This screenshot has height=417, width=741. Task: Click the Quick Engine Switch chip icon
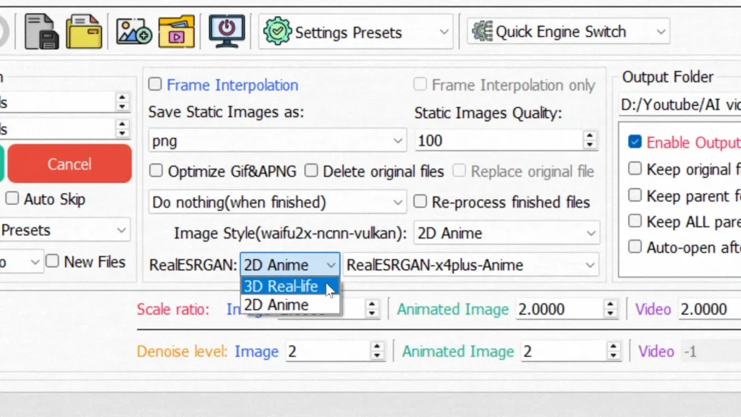(x=482, y=31)
